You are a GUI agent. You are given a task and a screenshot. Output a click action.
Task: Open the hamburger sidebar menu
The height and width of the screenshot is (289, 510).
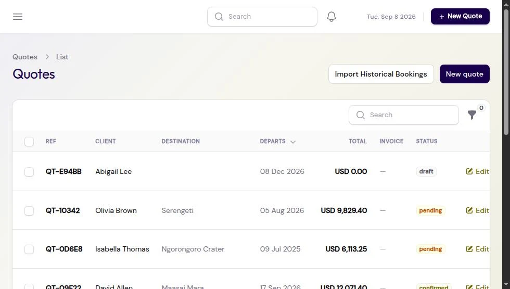18,17
